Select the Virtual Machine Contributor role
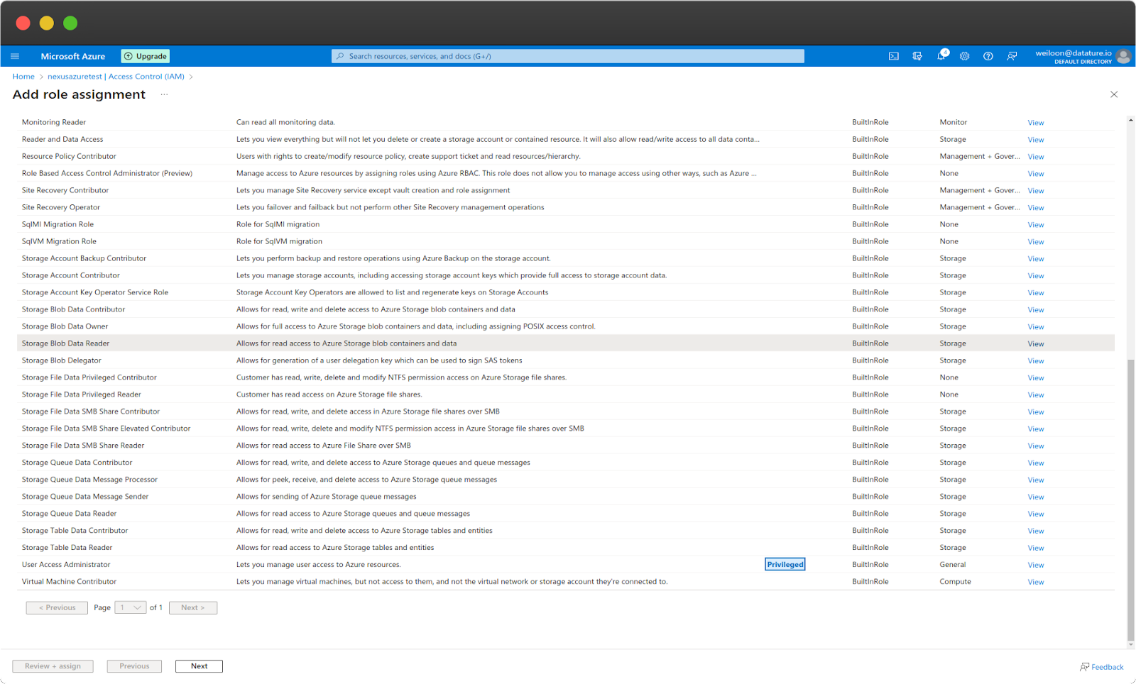This screenshot has width=1136, height=684. 69,582
